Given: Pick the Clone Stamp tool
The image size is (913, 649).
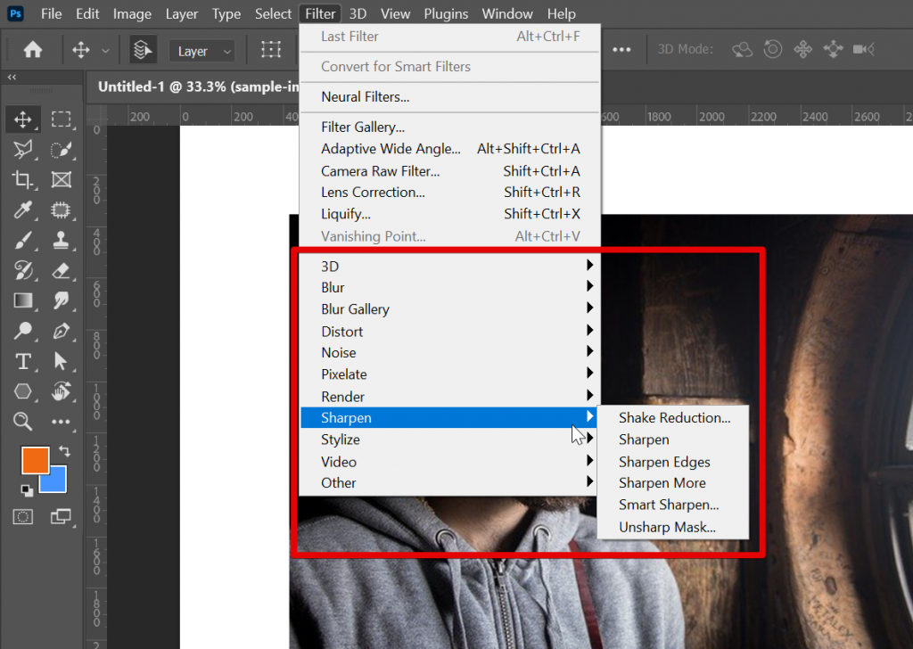Looking at the screenshot, I should [61, 241].
